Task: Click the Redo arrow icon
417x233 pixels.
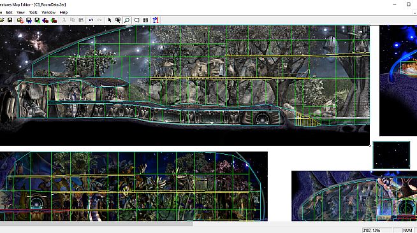Action: tap(99, 20)
